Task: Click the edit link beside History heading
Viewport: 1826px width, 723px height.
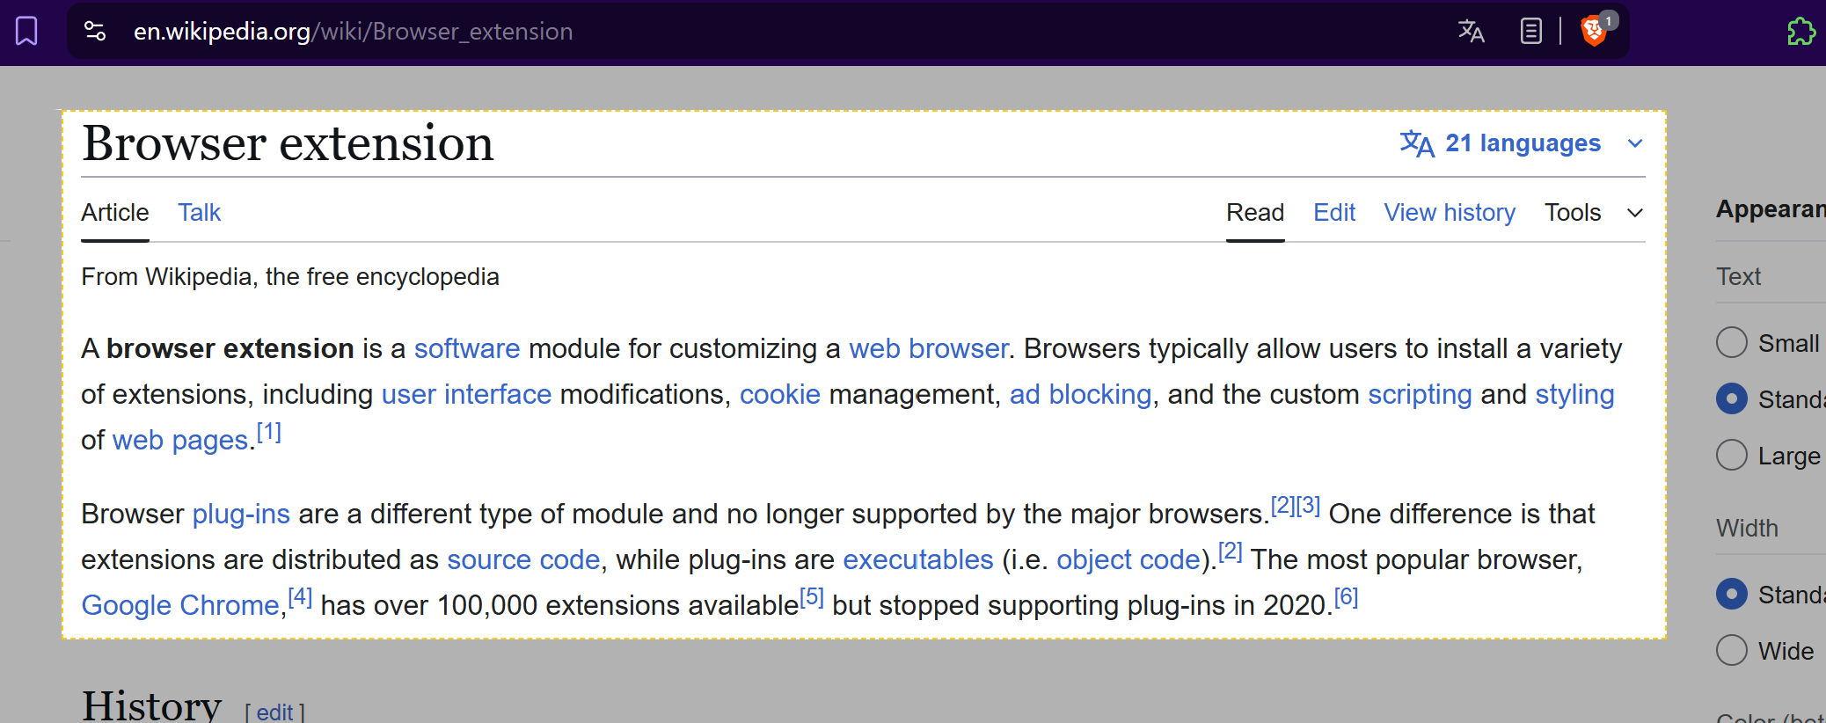Action: pos(274,712)
